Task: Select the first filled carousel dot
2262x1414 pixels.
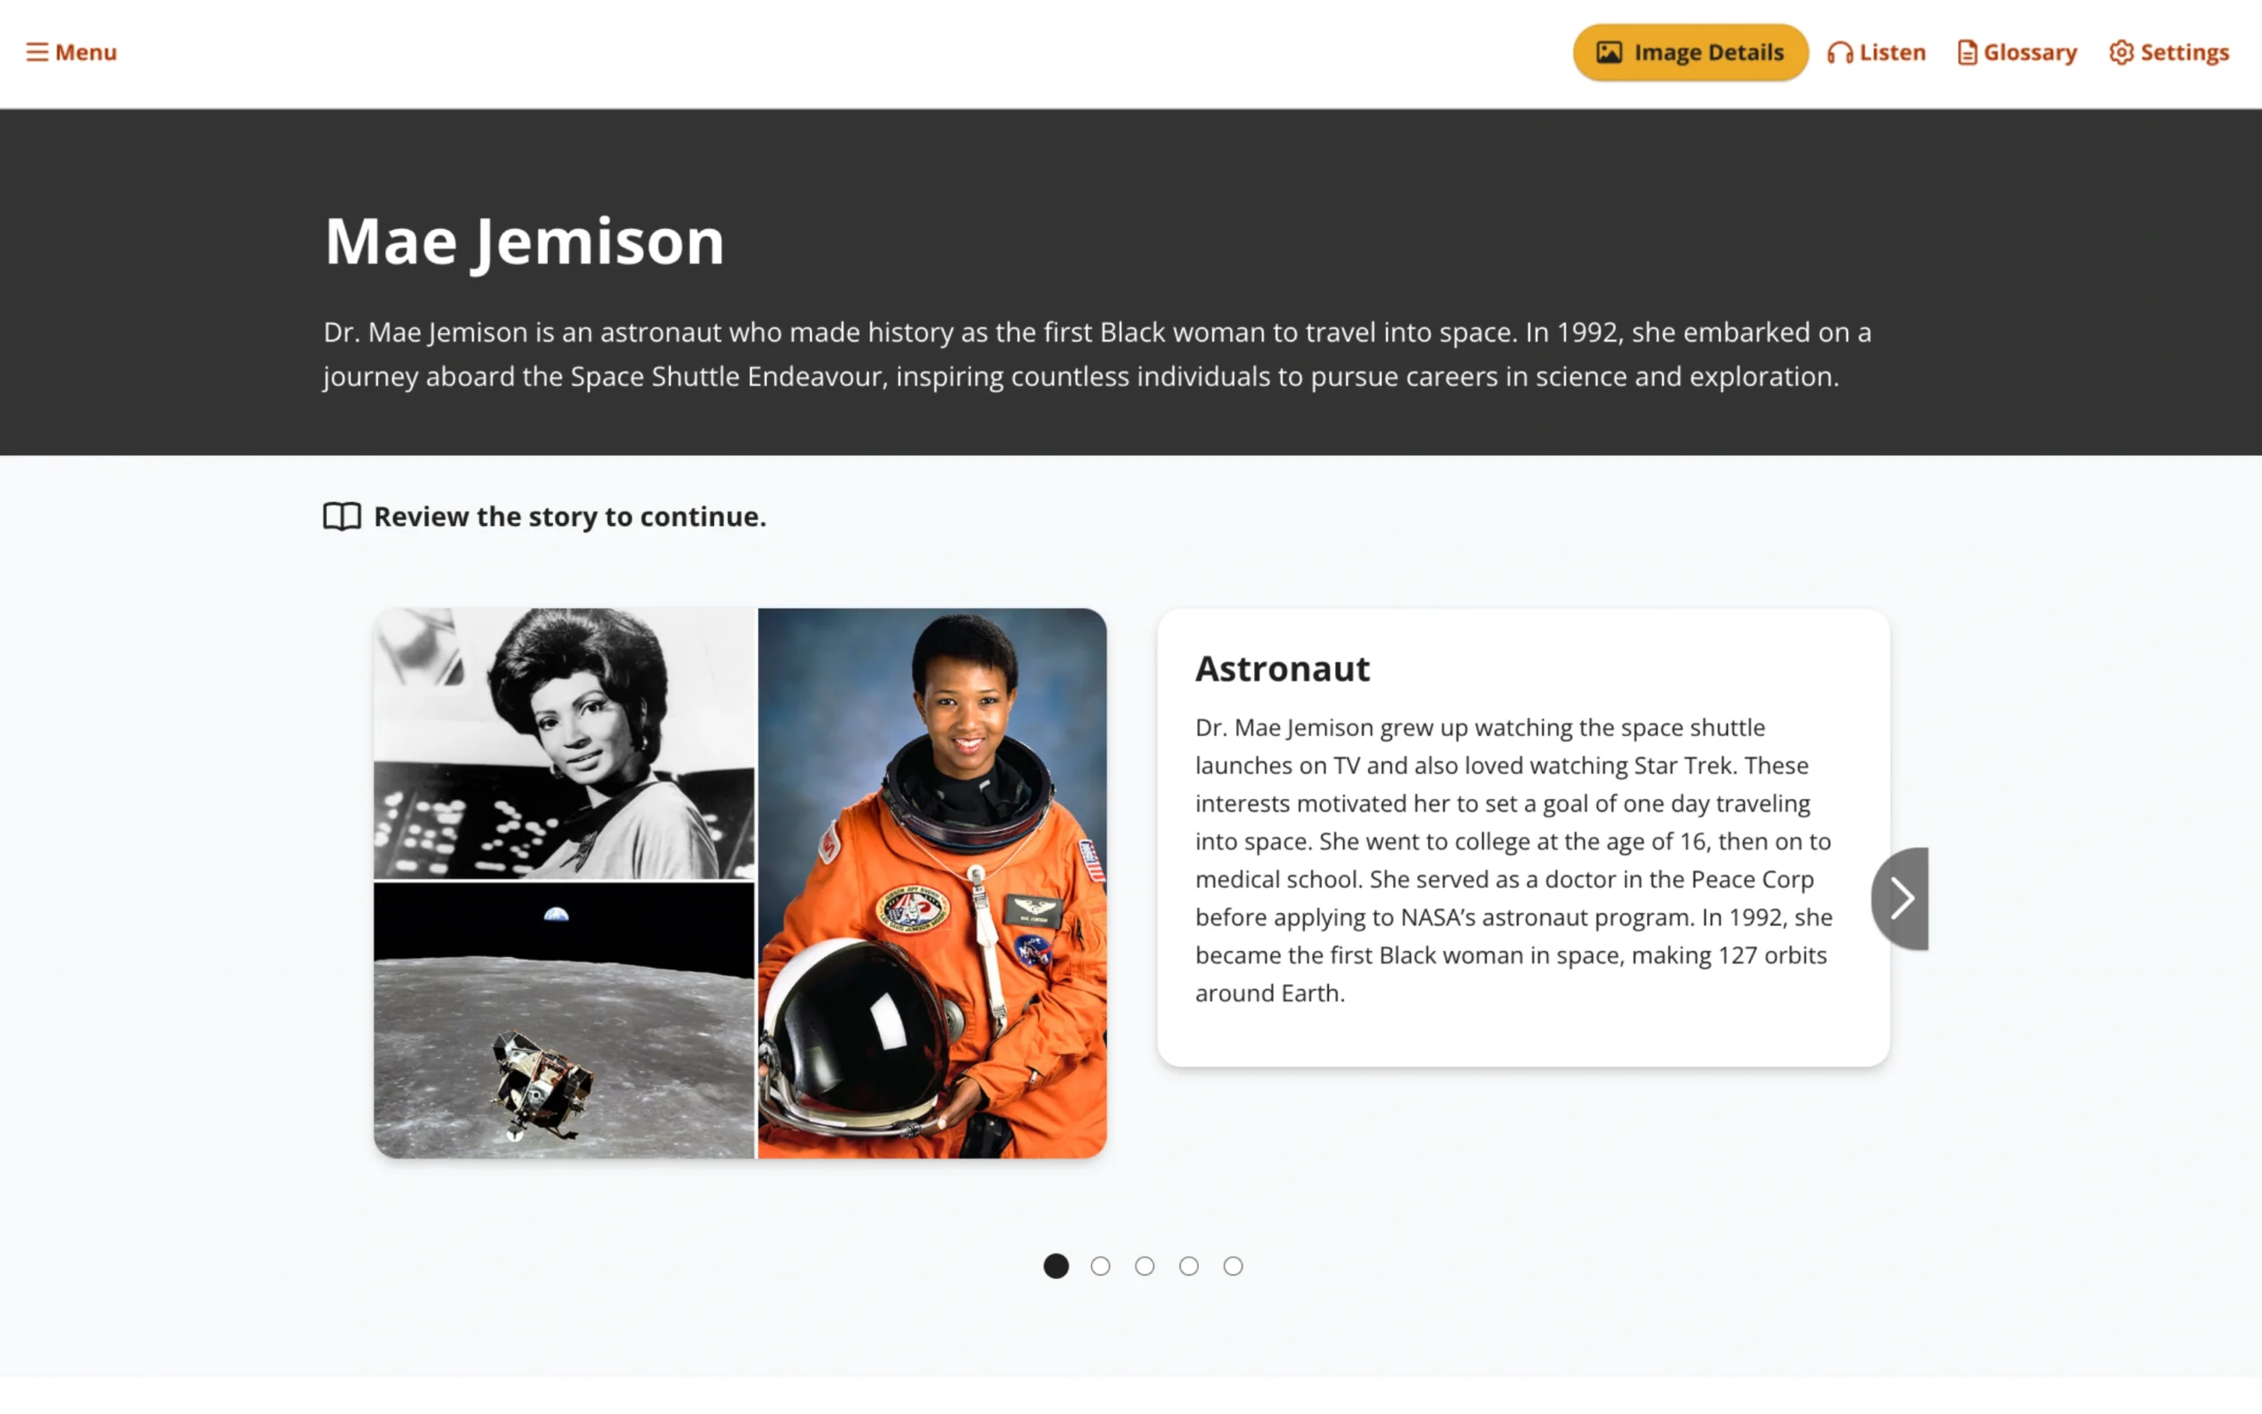Action: [x=1055, y=1266]
